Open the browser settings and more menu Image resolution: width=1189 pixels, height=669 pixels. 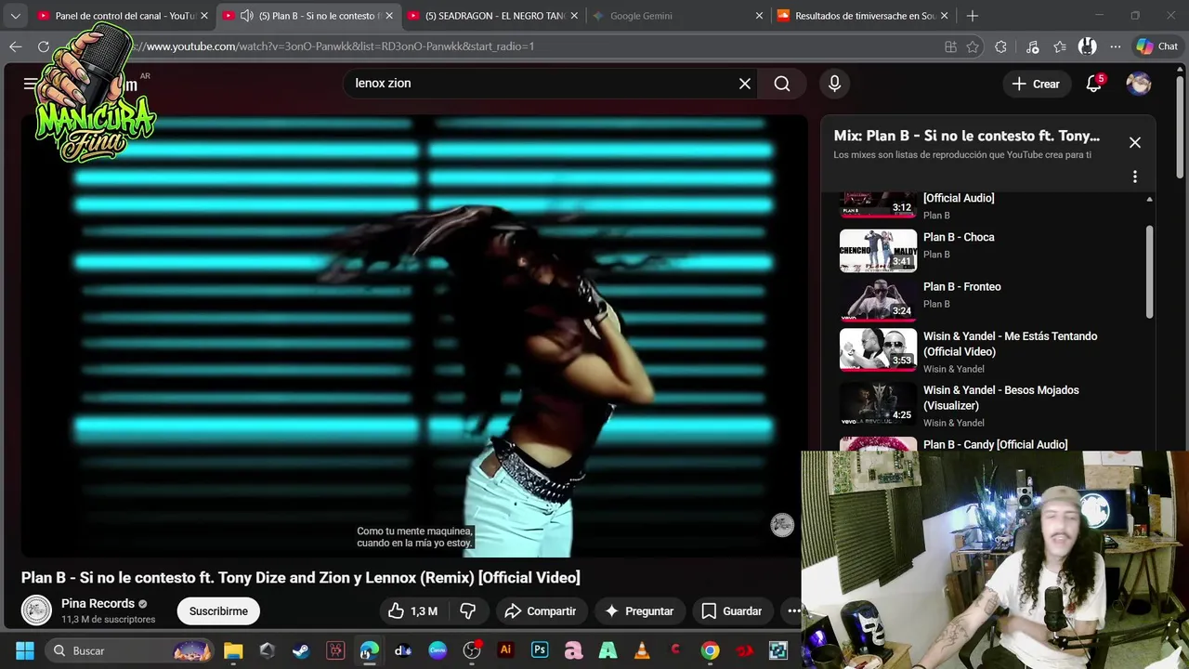(1116, 46)
